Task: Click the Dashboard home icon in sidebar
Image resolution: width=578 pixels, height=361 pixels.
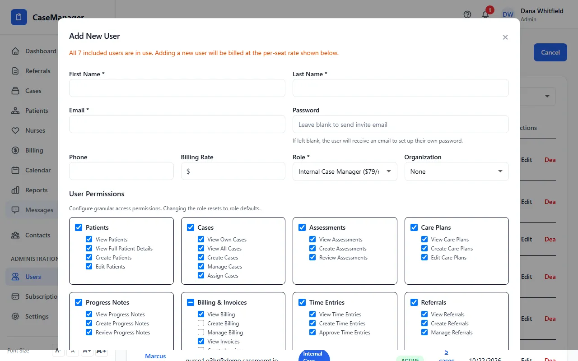Action: (x=15, y=51)
